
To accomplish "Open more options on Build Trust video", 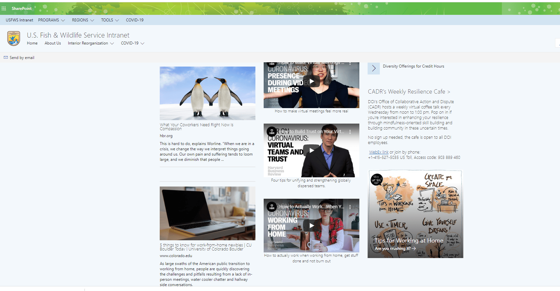I will [350, 131].
